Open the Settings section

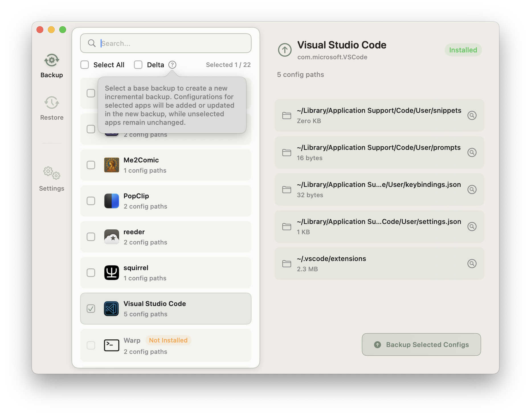tap(52, 179)
